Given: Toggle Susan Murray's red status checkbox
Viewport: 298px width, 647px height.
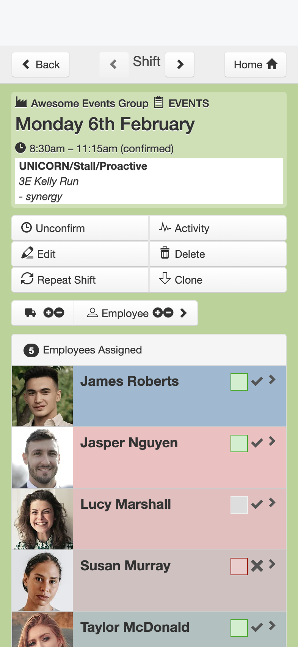Looking at the screenshot, I should [x=239, y=567].
